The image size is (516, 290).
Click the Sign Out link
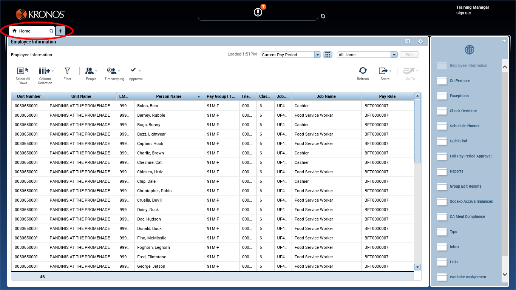pyautogui.click(x=463, y=13)
